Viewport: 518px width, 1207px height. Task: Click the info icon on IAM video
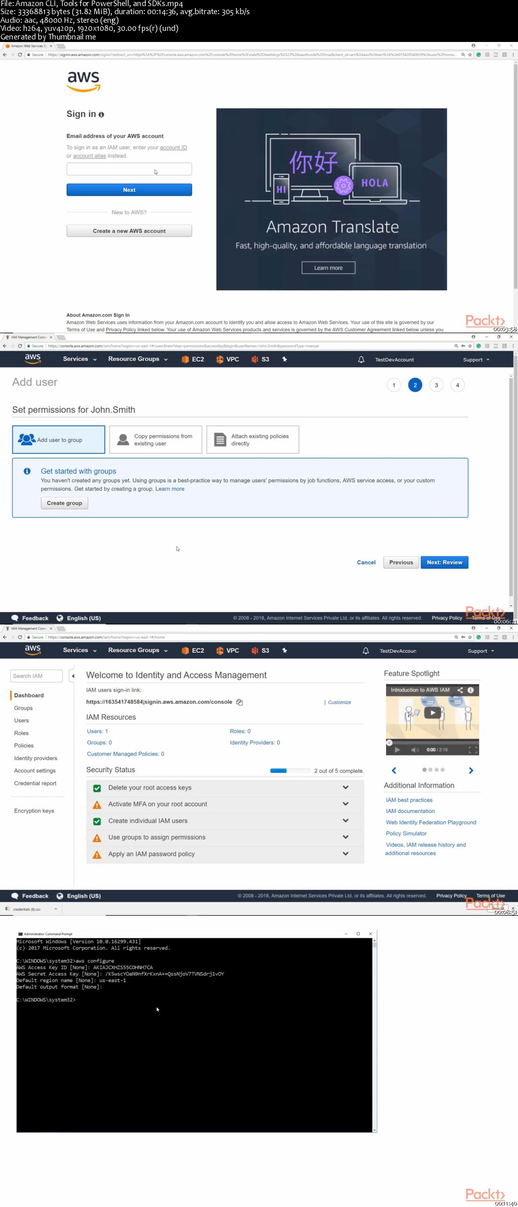470,690
